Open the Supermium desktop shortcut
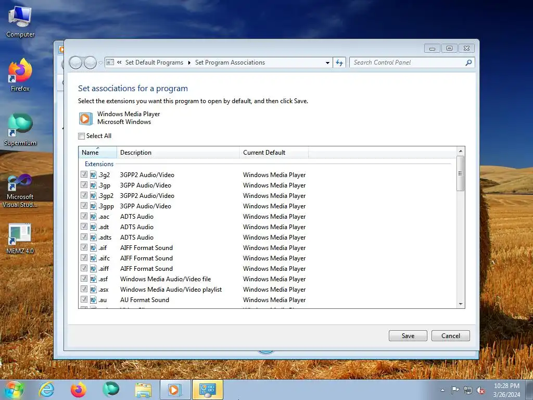 tap(20, 130)
